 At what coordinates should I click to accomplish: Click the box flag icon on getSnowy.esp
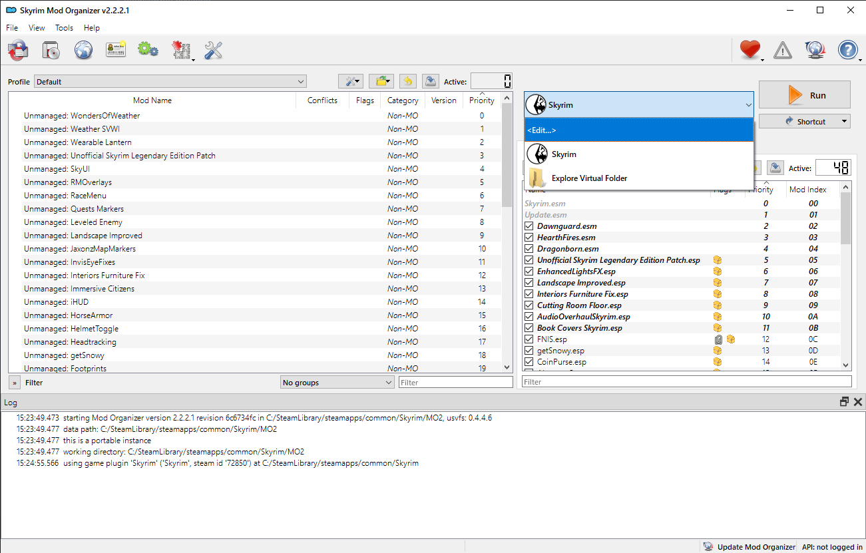(718, 351)
